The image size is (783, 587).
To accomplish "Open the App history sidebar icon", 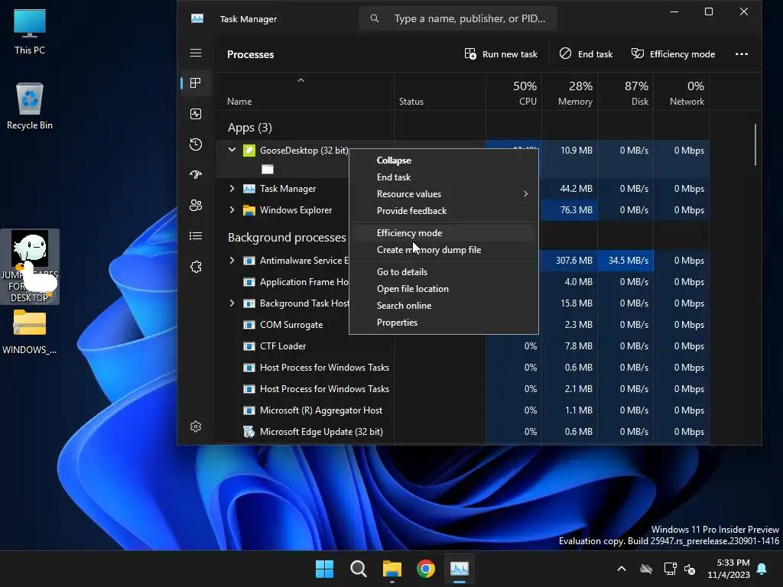I will tap(196, 144).
